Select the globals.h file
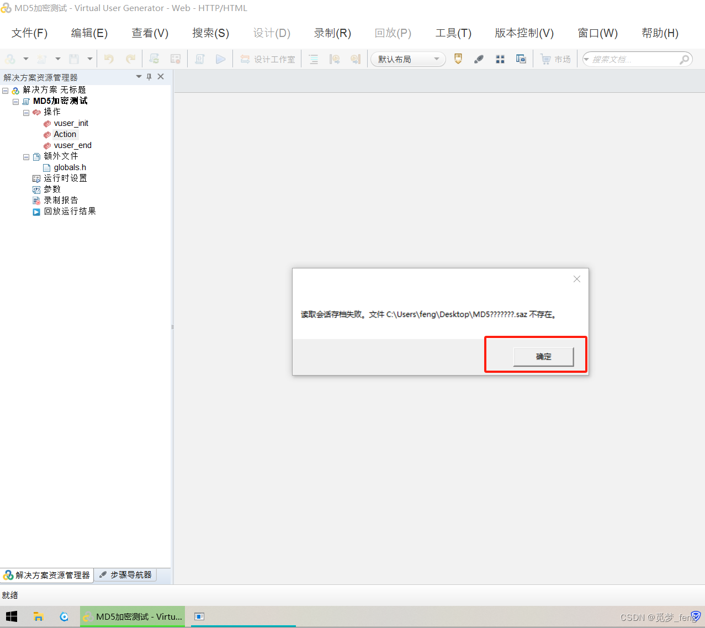Screen dimensions: 705x628 [70, 167]
